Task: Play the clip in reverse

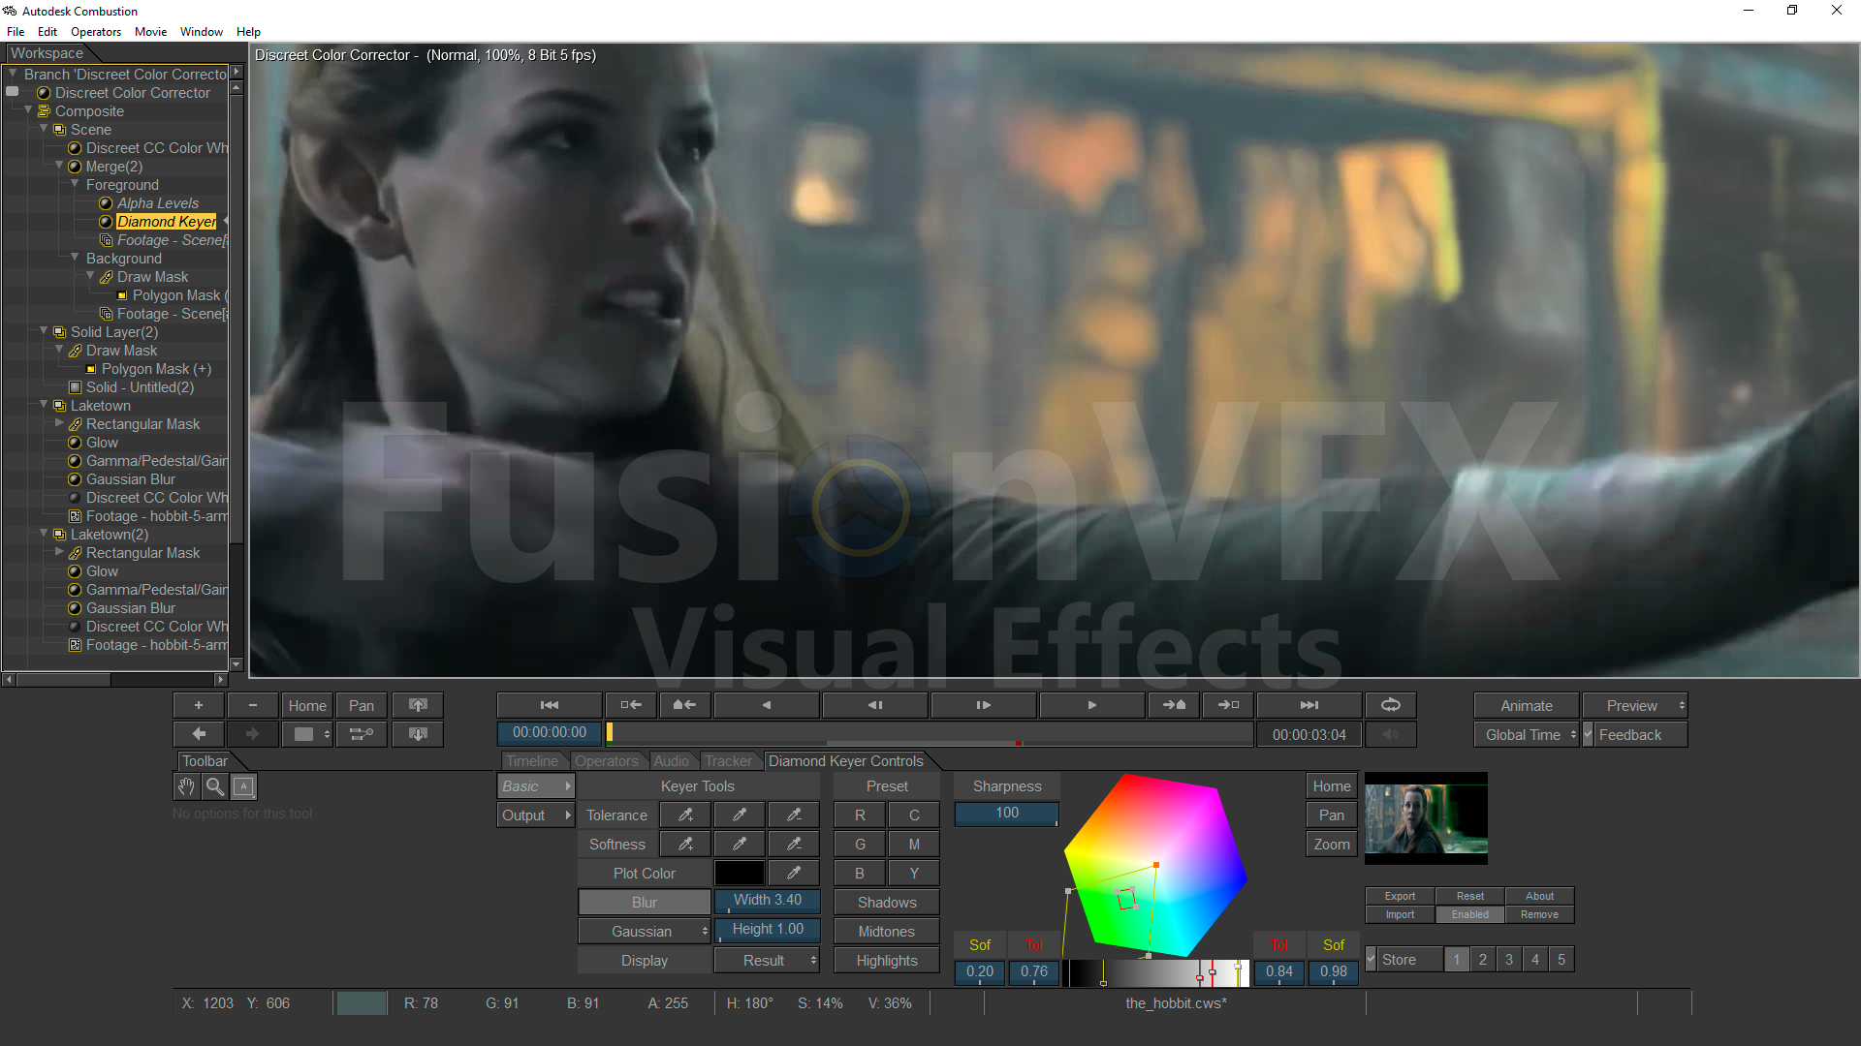Action: tap(767, 705)
